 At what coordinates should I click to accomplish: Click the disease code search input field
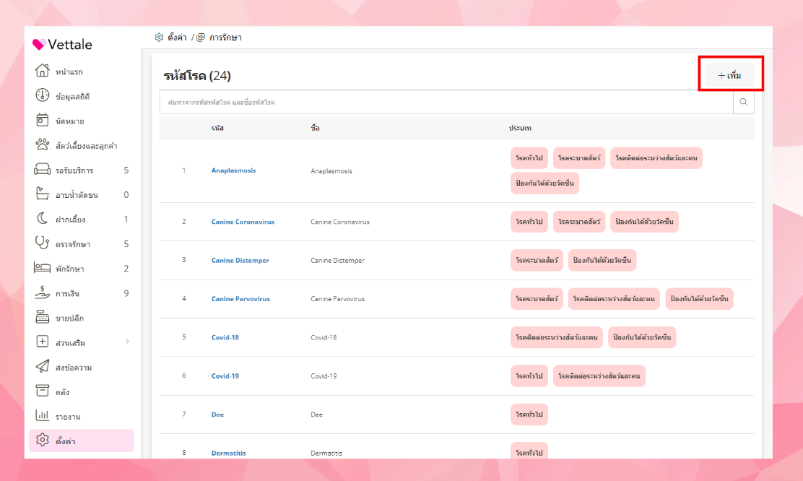pos(446,102)
